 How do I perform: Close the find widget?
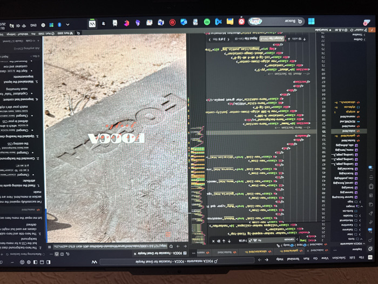(x=213, y=241)
